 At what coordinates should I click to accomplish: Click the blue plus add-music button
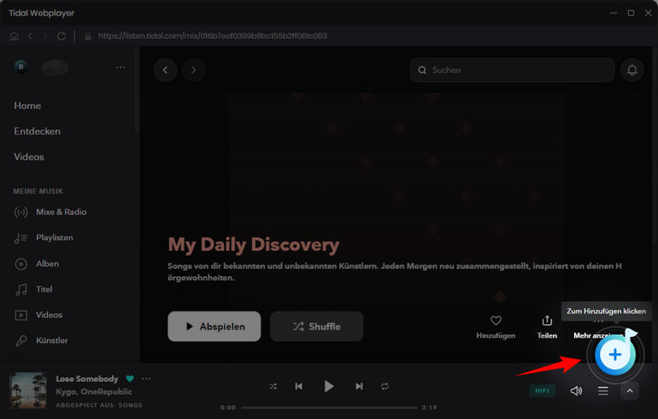click(x=616, y=355)
